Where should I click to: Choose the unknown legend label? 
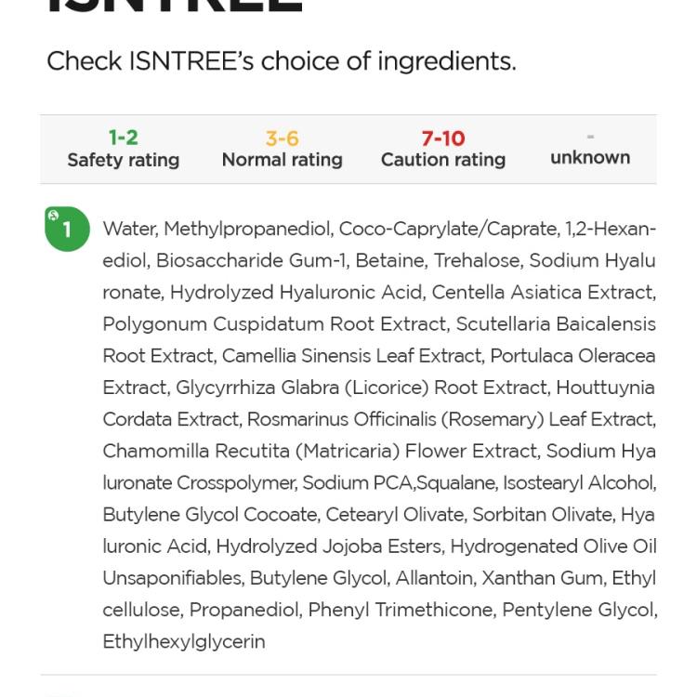[590, 158]
